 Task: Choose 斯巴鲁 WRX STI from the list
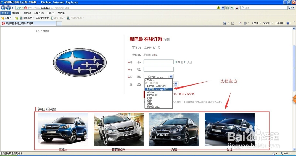[159, 86]
